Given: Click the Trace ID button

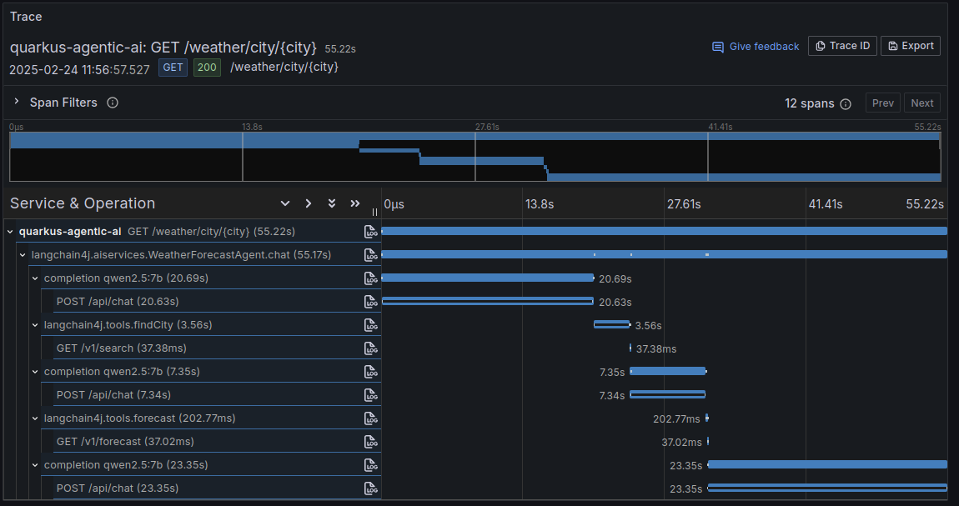Looking at the screenshot, I should pyautogui.click(x=843, y=46).
